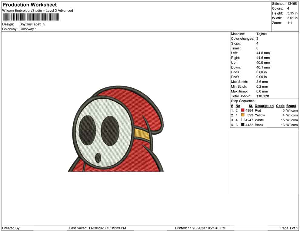300x231 pixels.
Task: Click the Total Bobbin value 110.12ft
Action: point(263,96)
